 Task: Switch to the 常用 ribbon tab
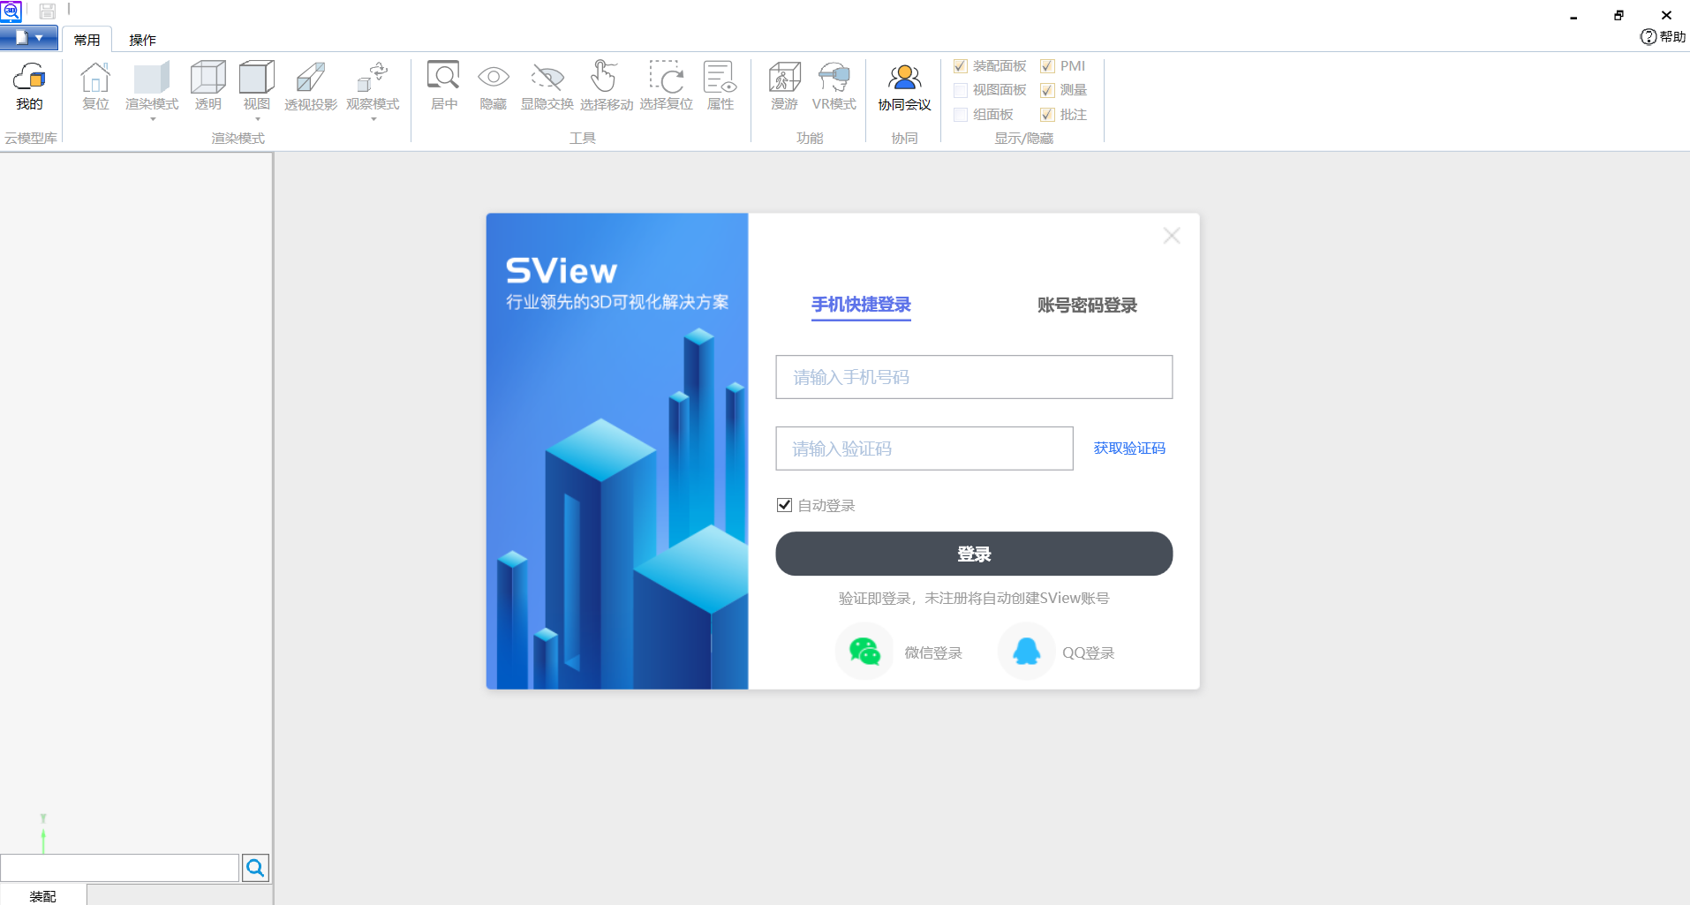pos(87,40)
